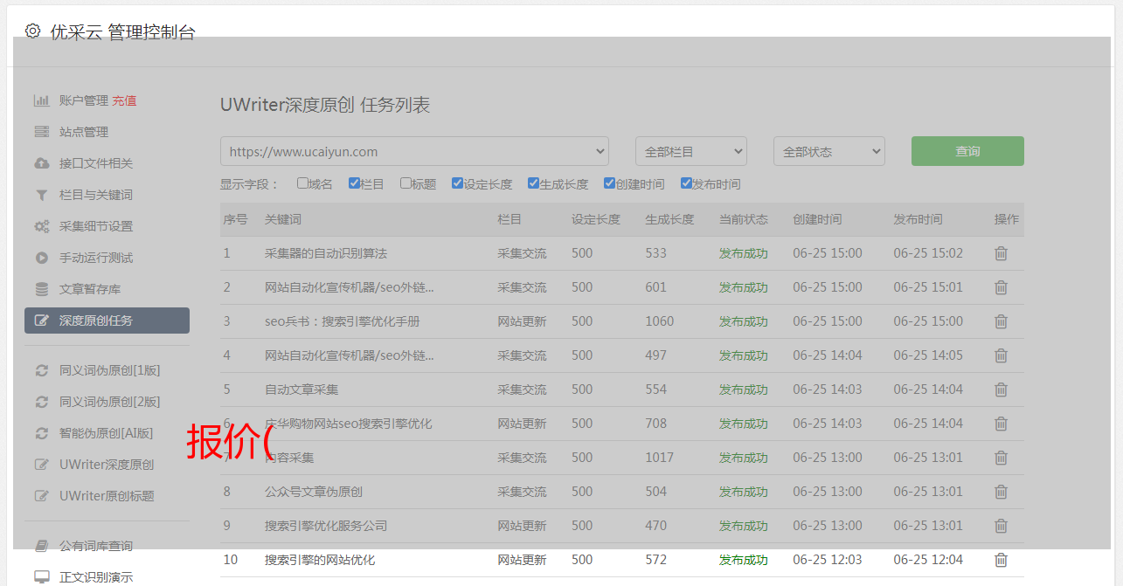
Task: Click keyword 采集器的自动识别算法 in row 1
Action: click(x=325, y=253)
